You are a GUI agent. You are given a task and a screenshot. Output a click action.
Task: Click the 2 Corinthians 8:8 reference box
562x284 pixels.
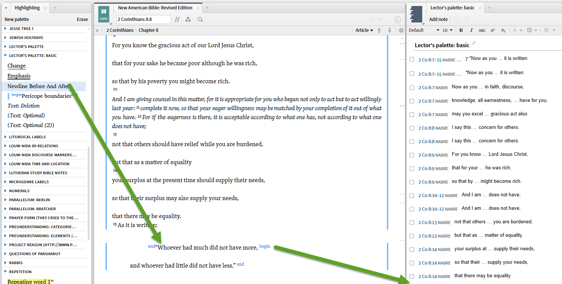tap(143, 19)
